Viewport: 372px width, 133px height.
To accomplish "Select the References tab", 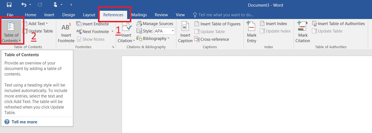I will (113, 15).
